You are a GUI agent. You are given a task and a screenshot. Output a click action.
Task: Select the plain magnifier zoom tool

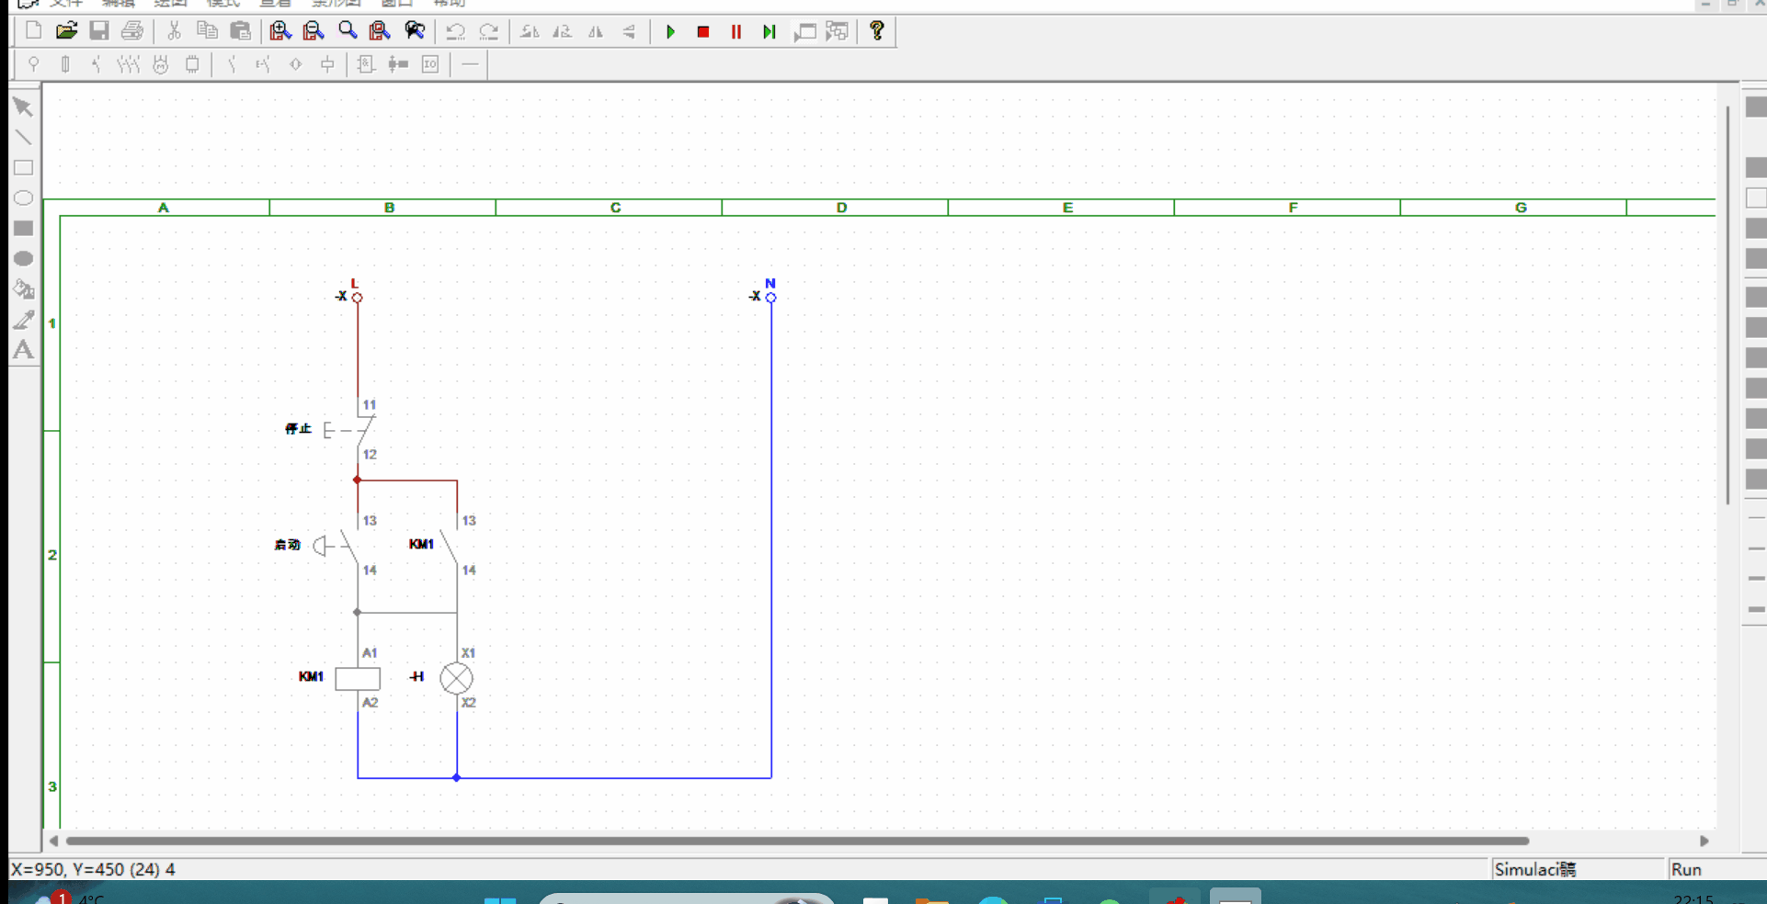click(x=348, y=31)
